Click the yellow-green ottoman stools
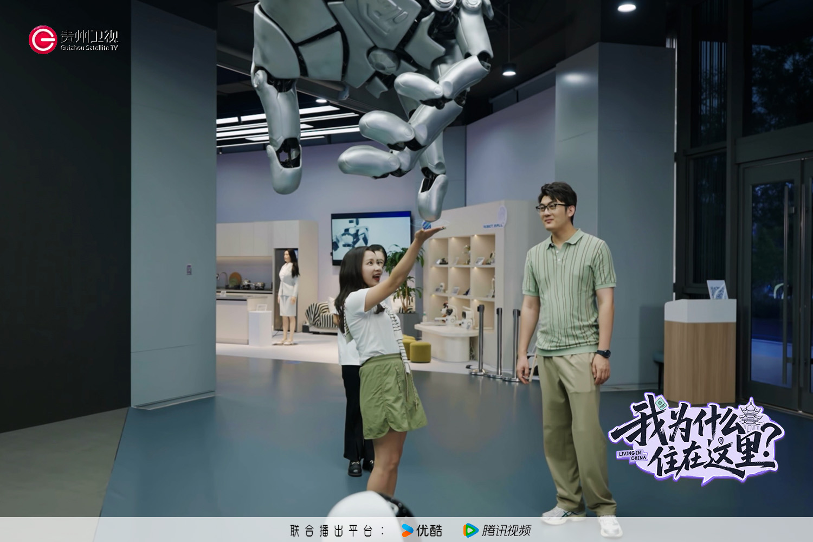The image size is (813, 542). click(x=416, y=350)
